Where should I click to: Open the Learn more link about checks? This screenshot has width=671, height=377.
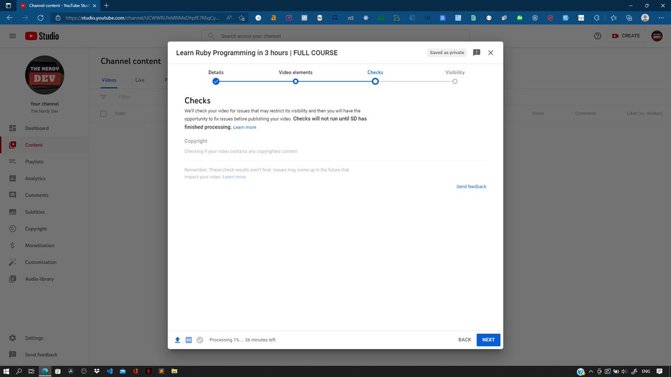tap(244, 127)
